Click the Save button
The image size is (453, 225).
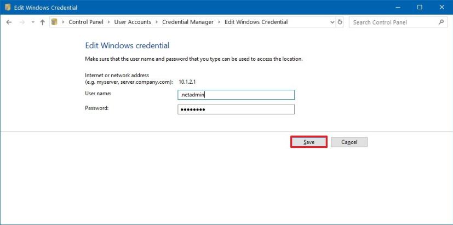(x=308, y=142)
